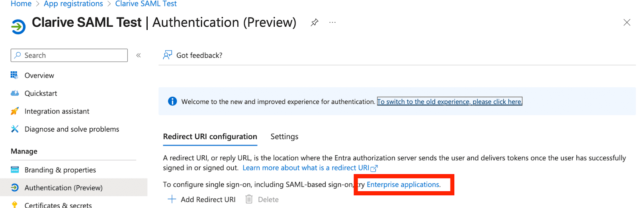Click the Diagnose and solve problems wrench icon
Image resolution: width=637 pixels, height=208 pixels.
pyautogui.click(x=15, y=129)
